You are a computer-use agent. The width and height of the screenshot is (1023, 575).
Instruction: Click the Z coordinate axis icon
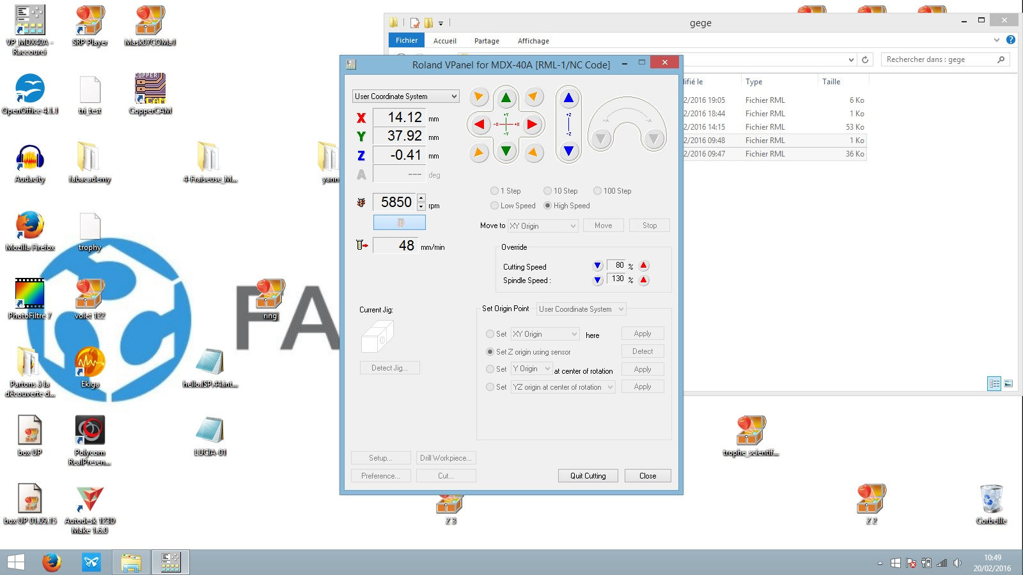point(361,155)
